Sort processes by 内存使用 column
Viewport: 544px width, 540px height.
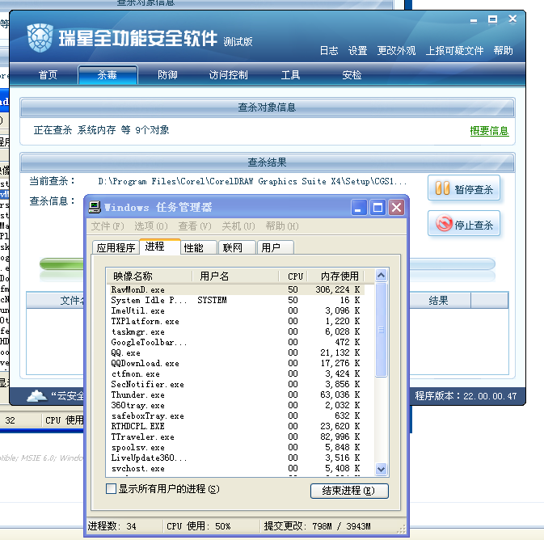[x=335, y=276]
